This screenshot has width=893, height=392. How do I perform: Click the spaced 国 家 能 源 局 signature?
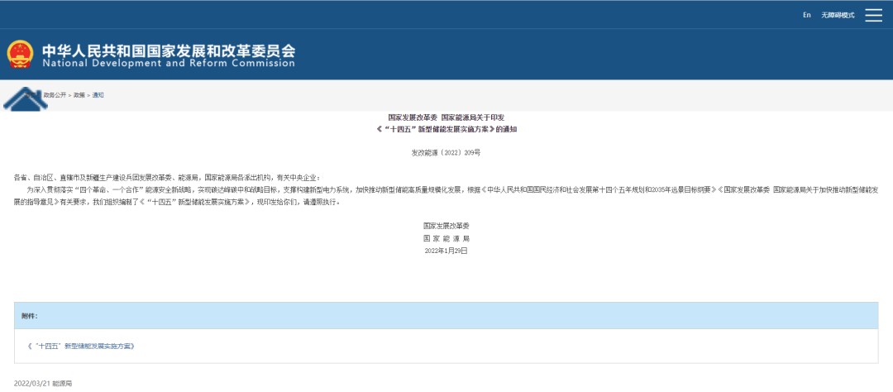tap(446, 237)
